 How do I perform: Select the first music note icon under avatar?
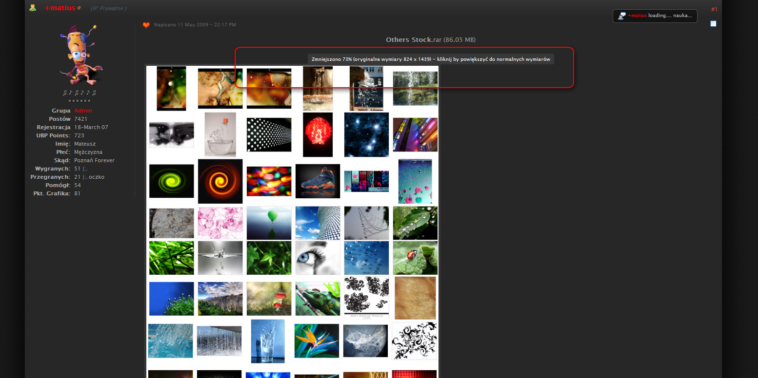tap(66, 93)
